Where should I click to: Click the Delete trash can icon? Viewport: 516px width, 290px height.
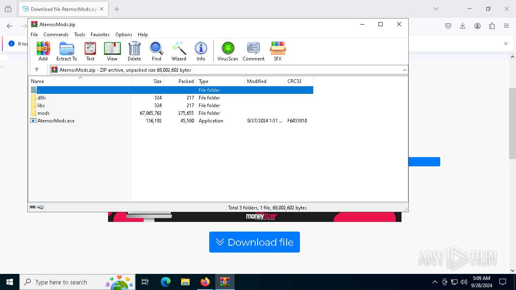click(x=134, y=51)
